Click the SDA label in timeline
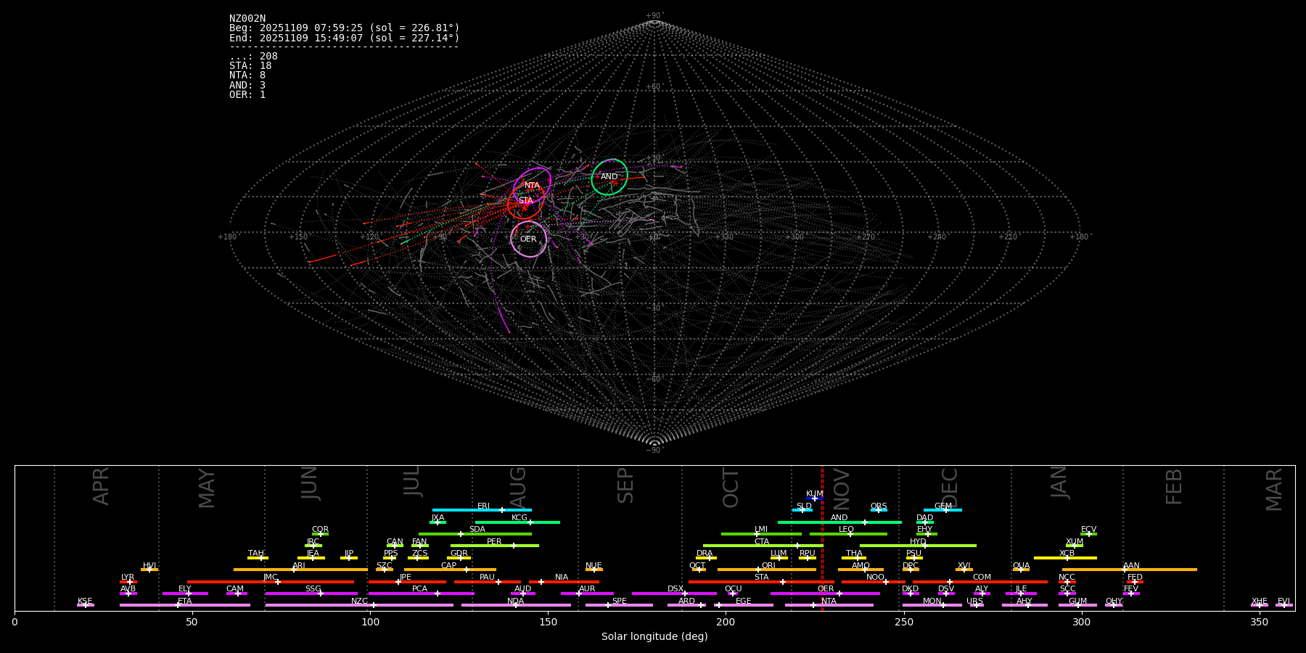Viewport: 1306px width, 653px height. click(x=477, y=530)
